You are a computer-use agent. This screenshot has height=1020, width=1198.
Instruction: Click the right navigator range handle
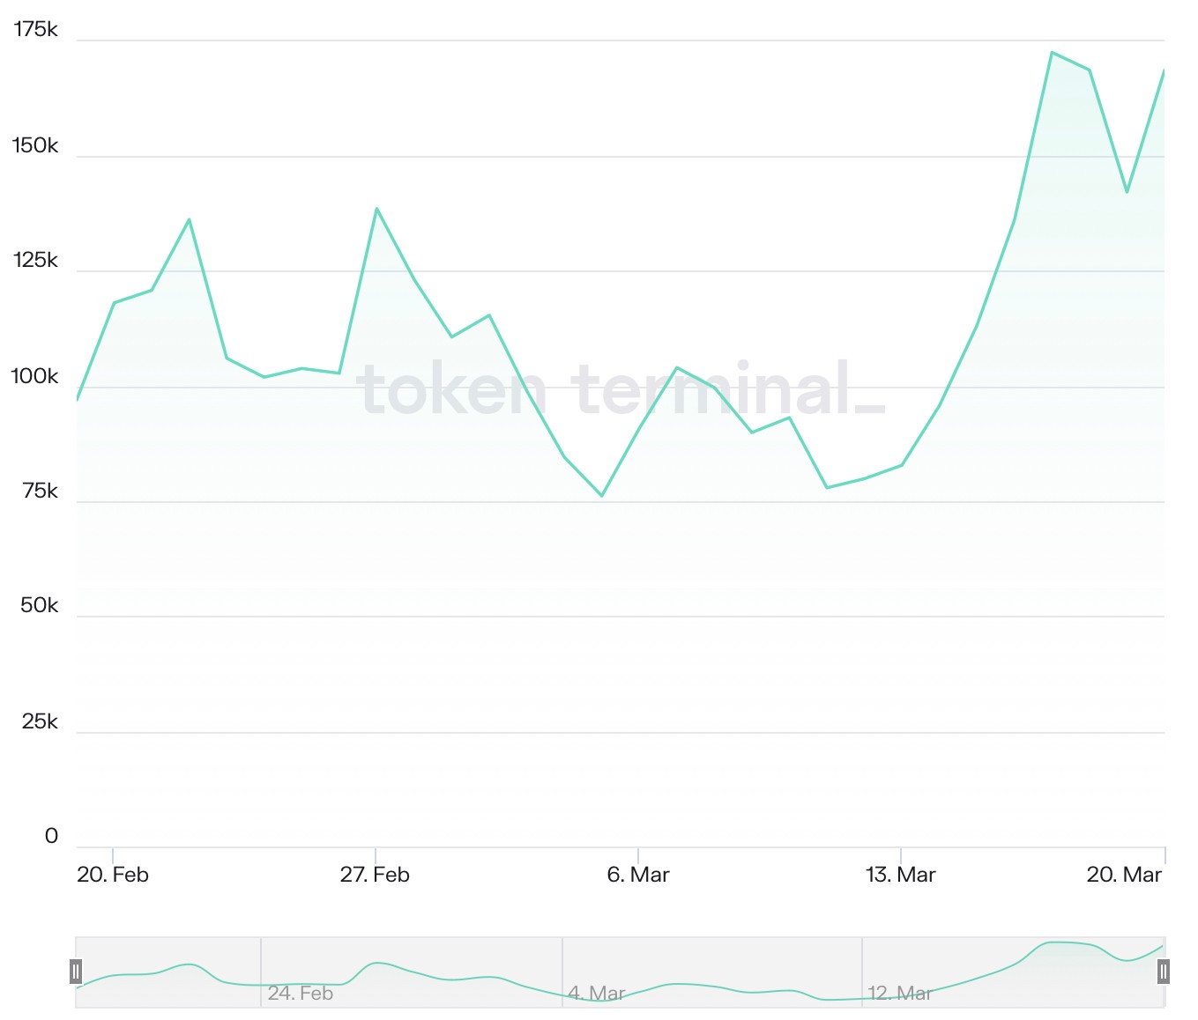(x=1164, y=972)
